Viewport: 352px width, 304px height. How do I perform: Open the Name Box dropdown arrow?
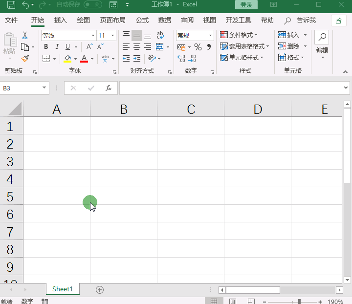tap(44, 88)
